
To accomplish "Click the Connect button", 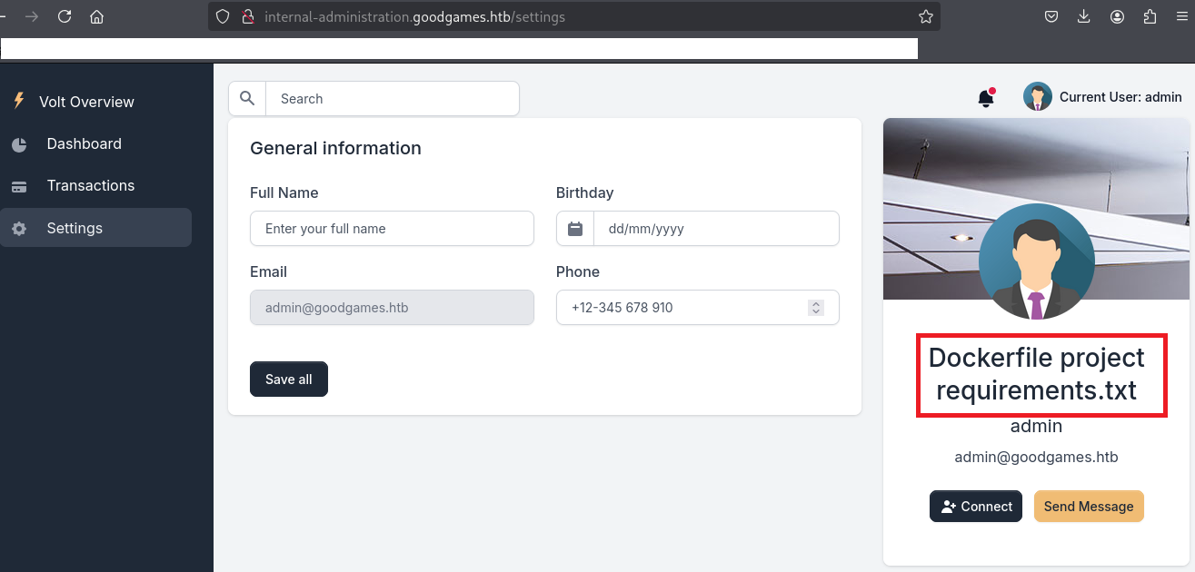I will coord(976,507).
